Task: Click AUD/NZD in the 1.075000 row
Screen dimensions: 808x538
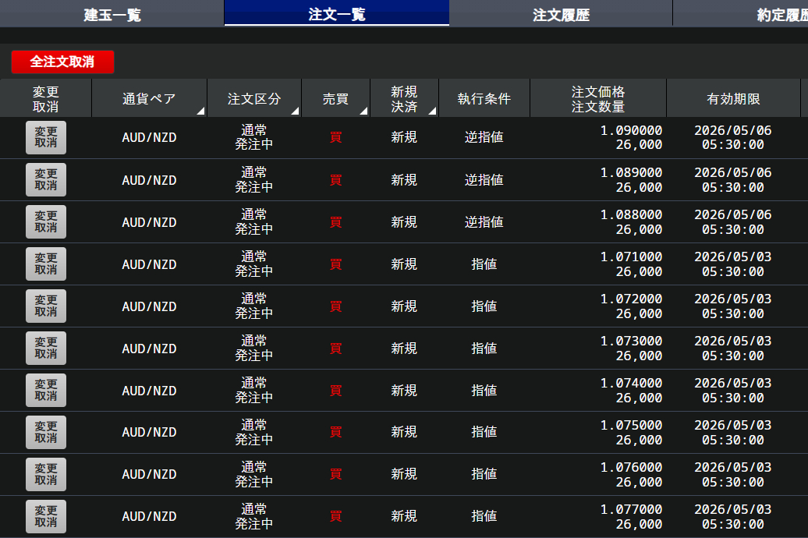Action: (149, 433)
